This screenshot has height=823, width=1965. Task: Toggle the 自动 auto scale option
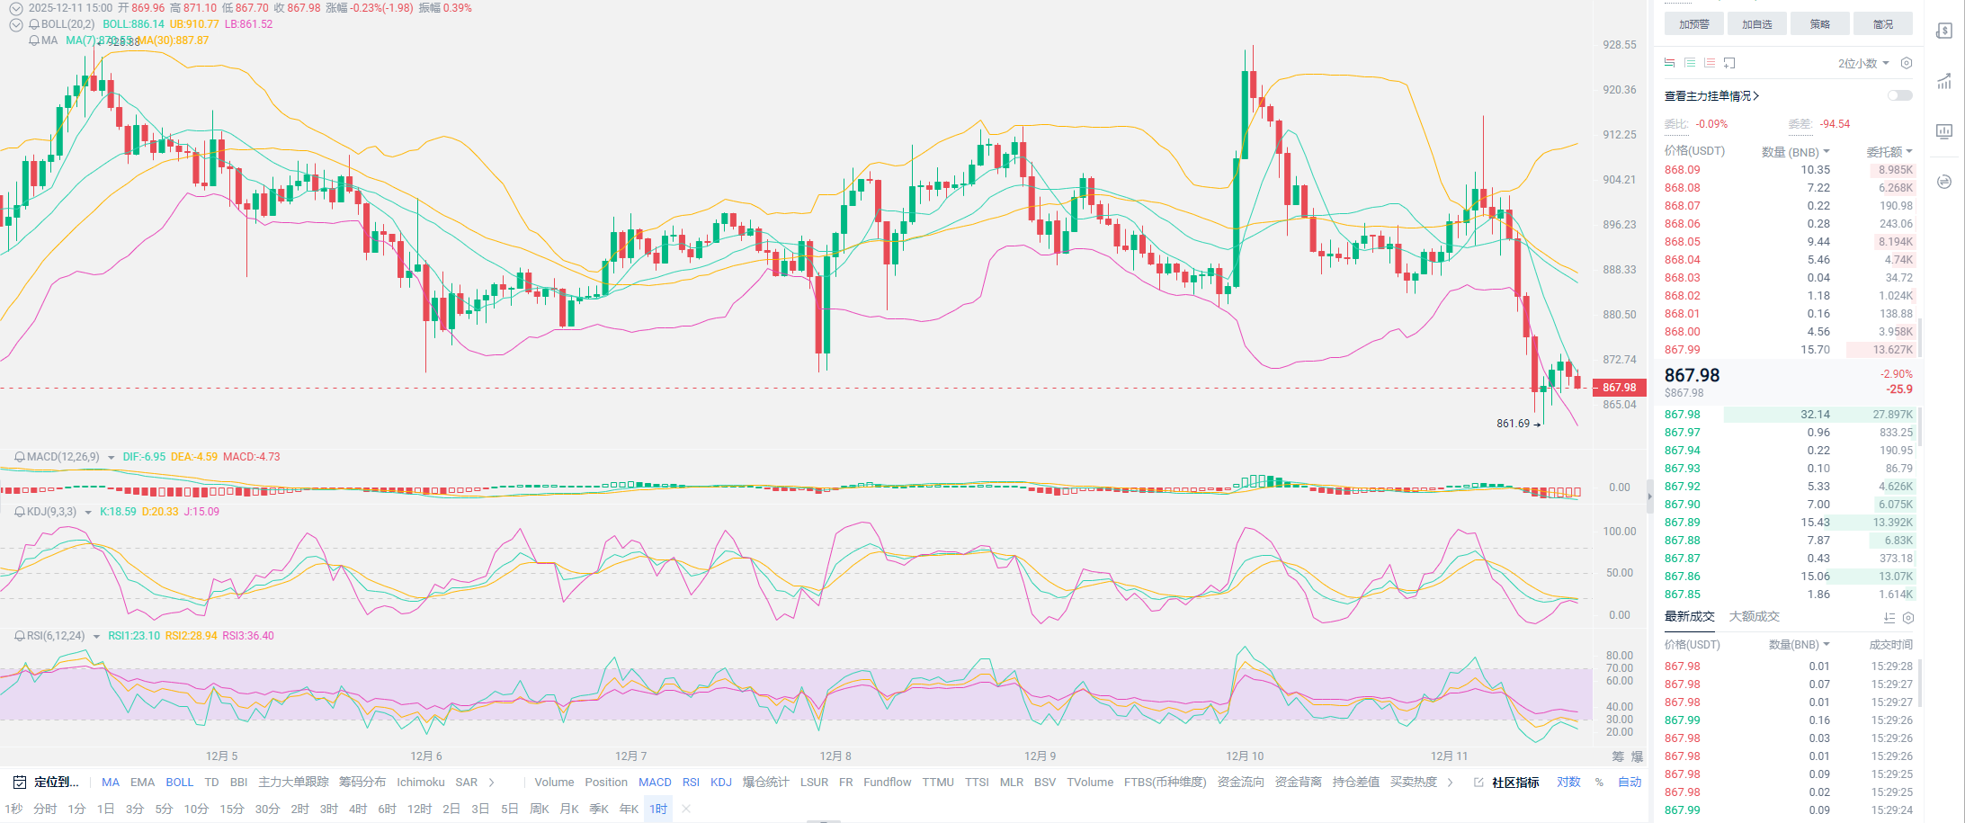click(x=1630, y=783)
